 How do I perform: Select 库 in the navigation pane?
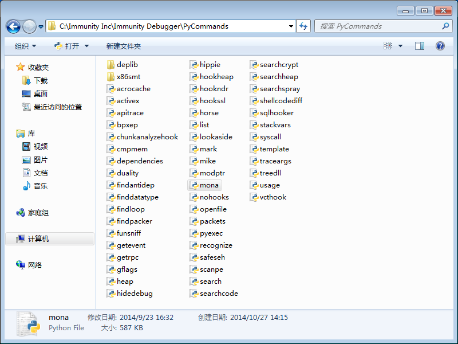(x=25, y=134)
